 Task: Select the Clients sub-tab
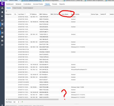pyautogui.click(x=8, y=8)
